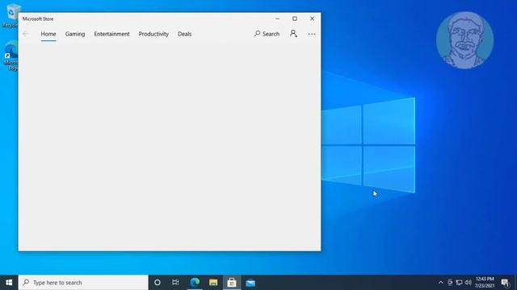Select the Microsoft Edge desktop shortcut
This screenshot has height=290, width=517.
point(11,56)
